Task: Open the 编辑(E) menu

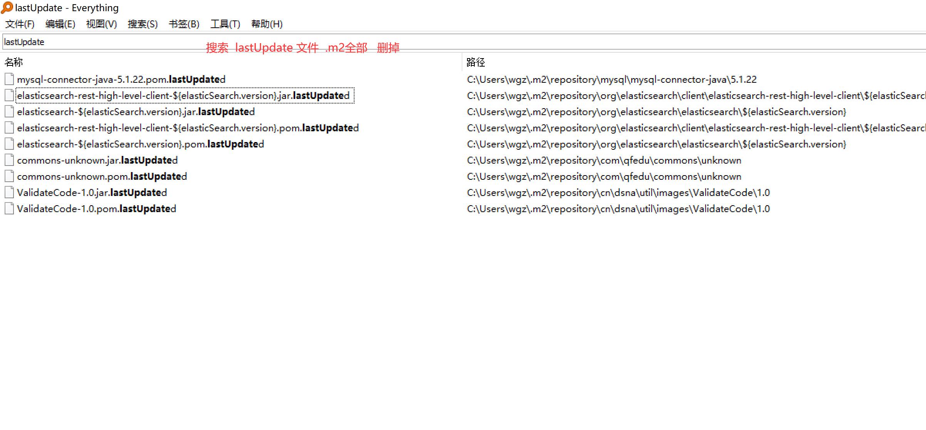Action: point(60,24)
